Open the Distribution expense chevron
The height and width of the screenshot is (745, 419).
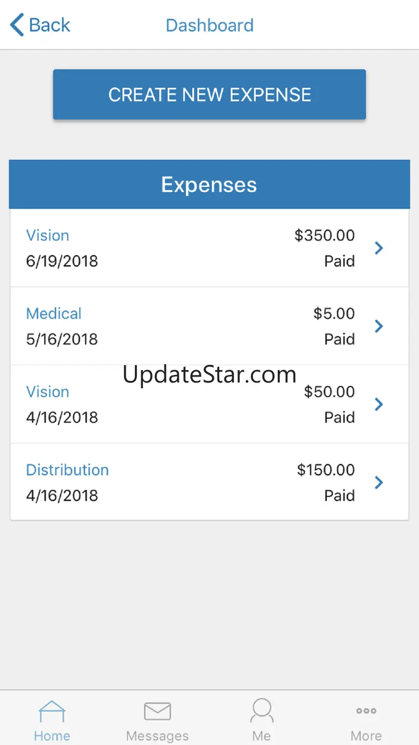(379, 482)
